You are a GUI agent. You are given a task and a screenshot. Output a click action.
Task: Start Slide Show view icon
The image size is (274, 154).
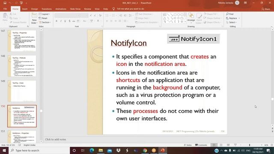(235, 145)
